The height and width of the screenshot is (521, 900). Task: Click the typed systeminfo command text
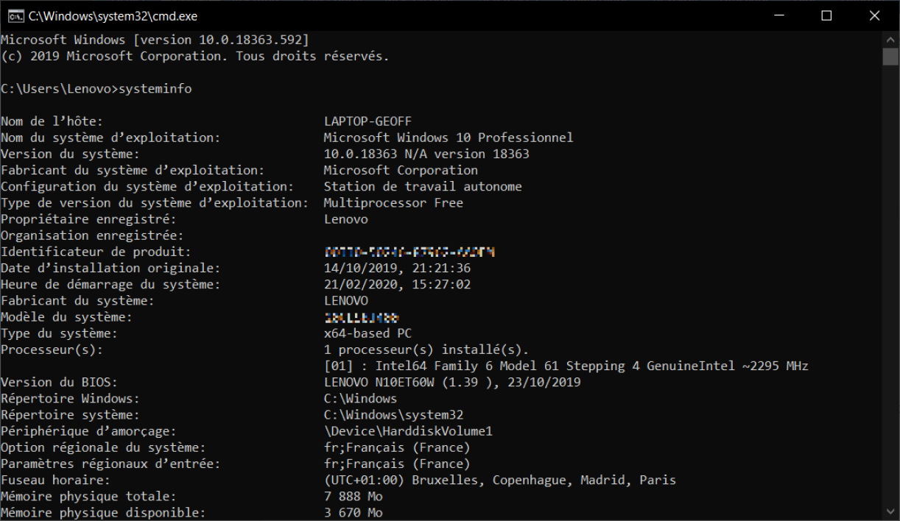[x=155, y=89]
